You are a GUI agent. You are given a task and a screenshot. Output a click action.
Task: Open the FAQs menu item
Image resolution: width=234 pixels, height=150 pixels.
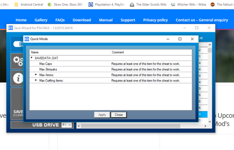click(60, 20)
